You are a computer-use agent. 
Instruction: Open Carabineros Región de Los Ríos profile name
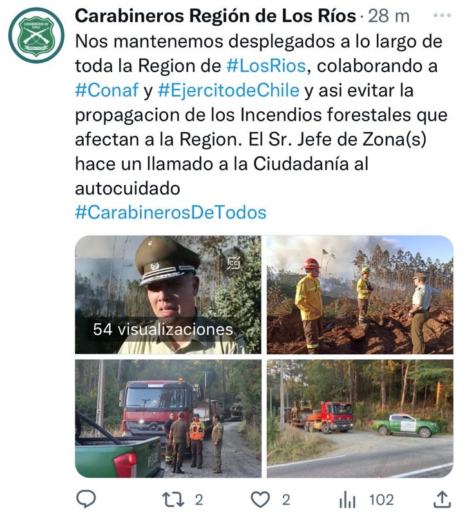point(215,15)
